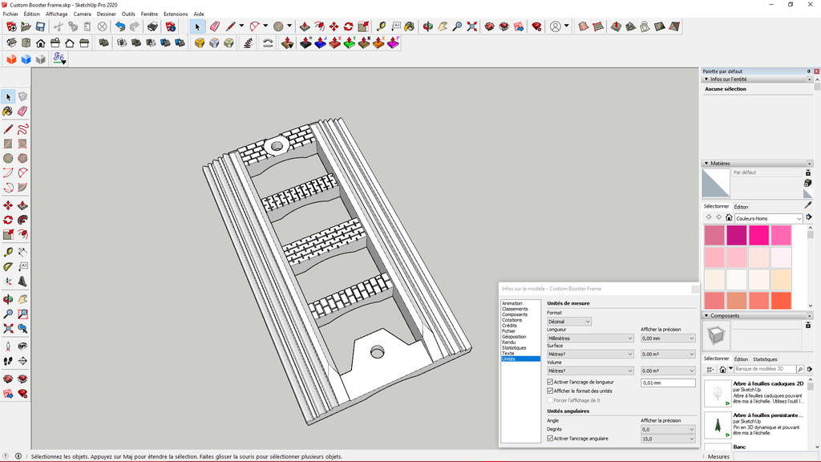Image resolution: width=821 pixels, height=462 pixels.
Task: Select Animation in the model info list
Action: 512,303
